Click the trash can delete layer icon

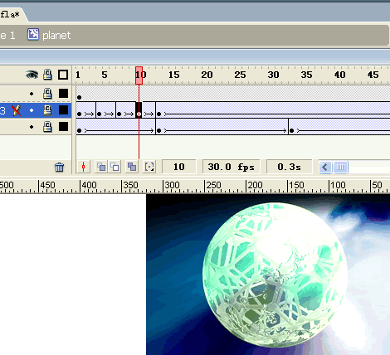[x=60, y=168]
